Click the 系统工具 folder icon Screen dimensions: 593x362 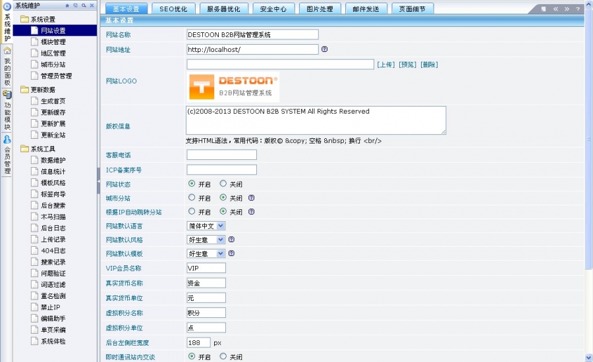(24, 149)
